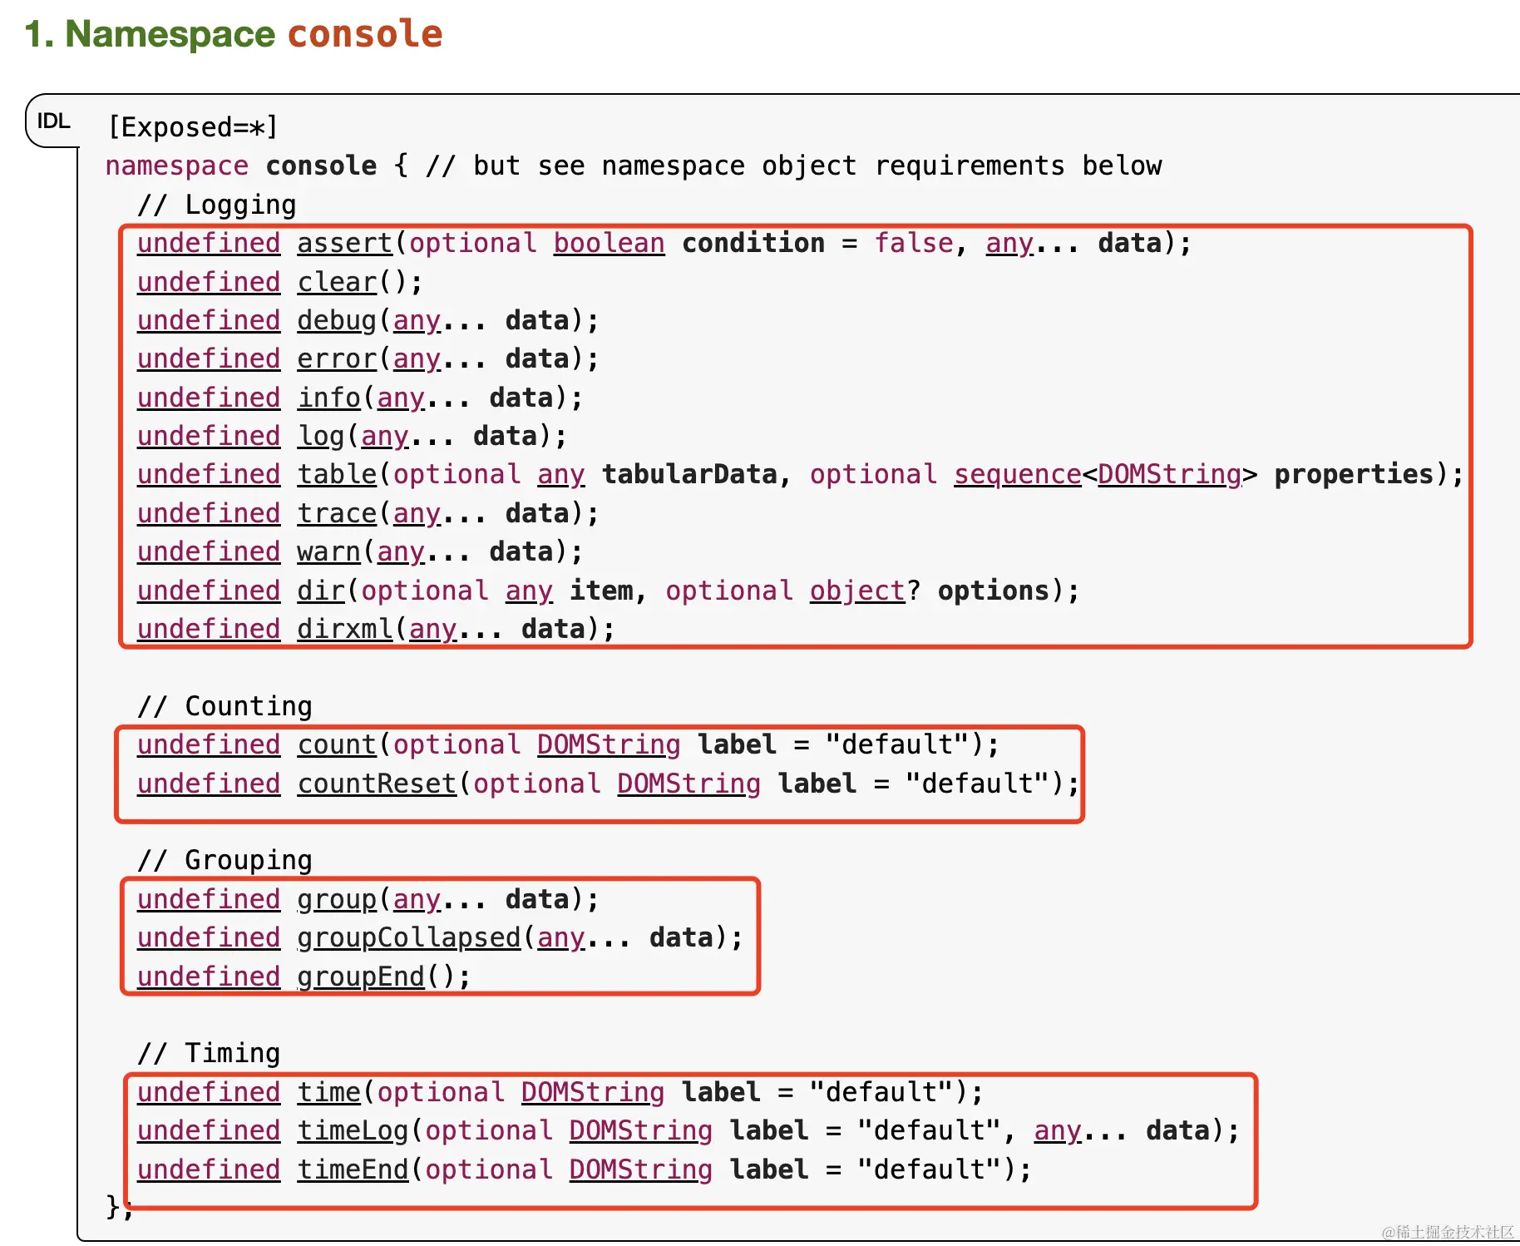Follow the countReset method link

coord(377,784)
